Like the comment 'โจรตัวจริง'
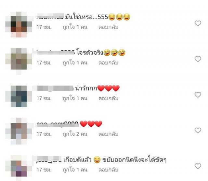Viewport: 208px width, 181px height. click(198, 59)
